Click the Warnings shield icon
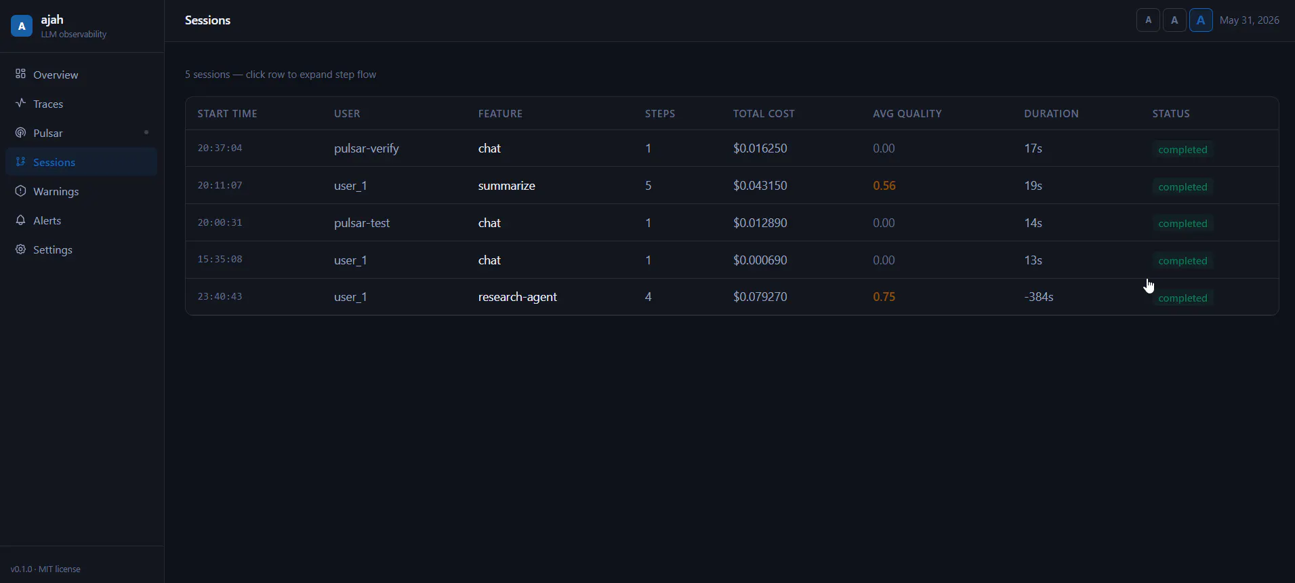Viewport: 1295px width, 583px height. click(21, 191)
